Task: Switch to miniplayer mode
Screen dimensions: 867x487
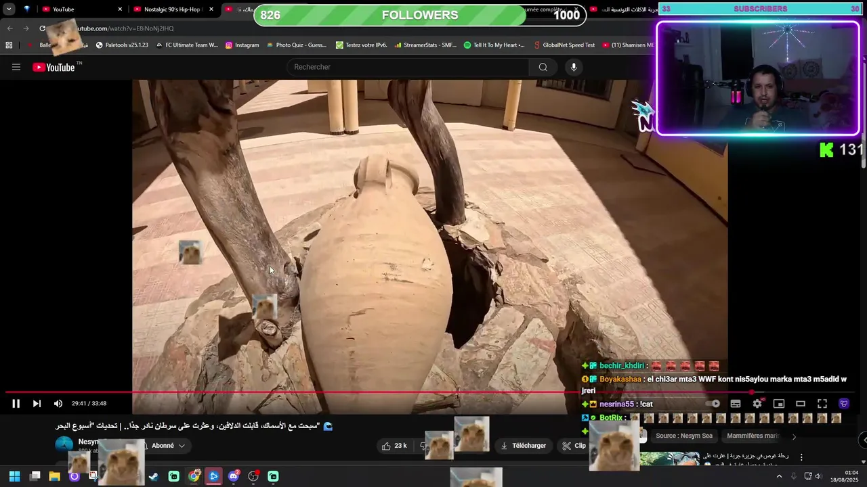Action: click(779, 404)
